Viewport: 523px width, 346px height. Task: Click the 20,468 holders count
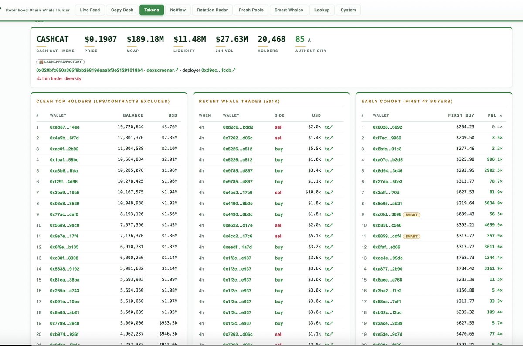[272, 39]
